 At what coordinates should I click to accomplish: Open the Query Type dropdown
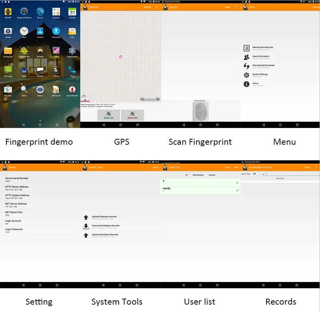(x=258, y=174)
